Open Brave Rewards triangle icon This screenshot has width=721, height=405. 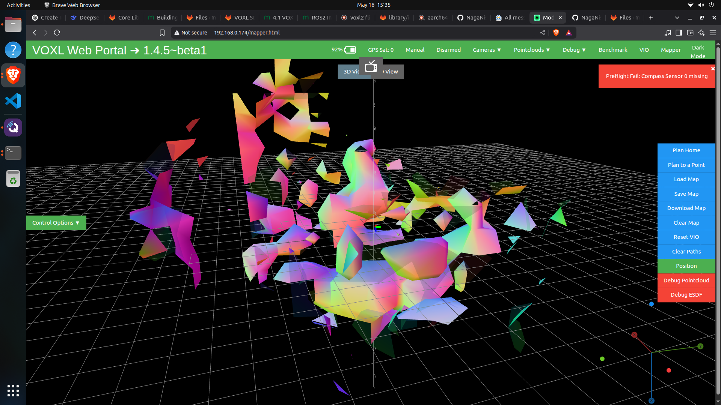click(x=569, y=33)
